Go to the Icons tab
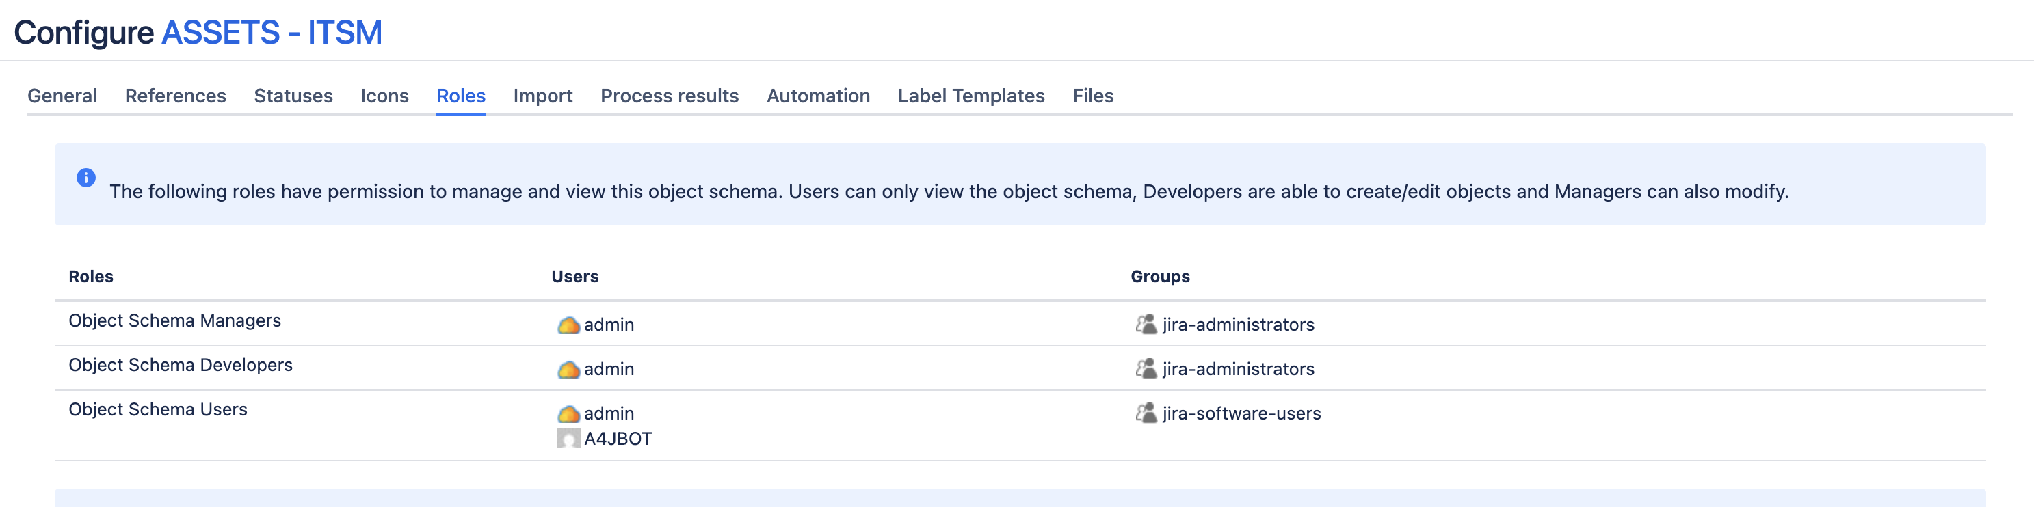This screenshot has width=2034, height=507. [384, 96]
